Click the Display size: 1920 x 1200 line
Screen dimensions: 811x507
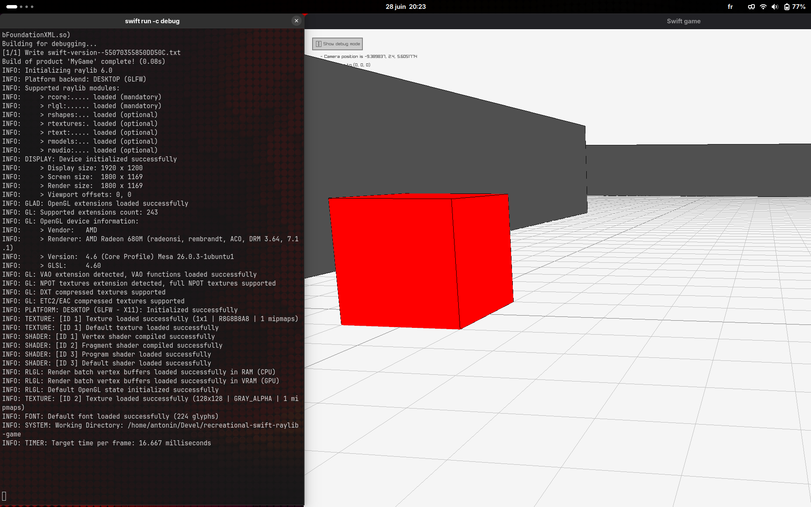click(73, 168)
